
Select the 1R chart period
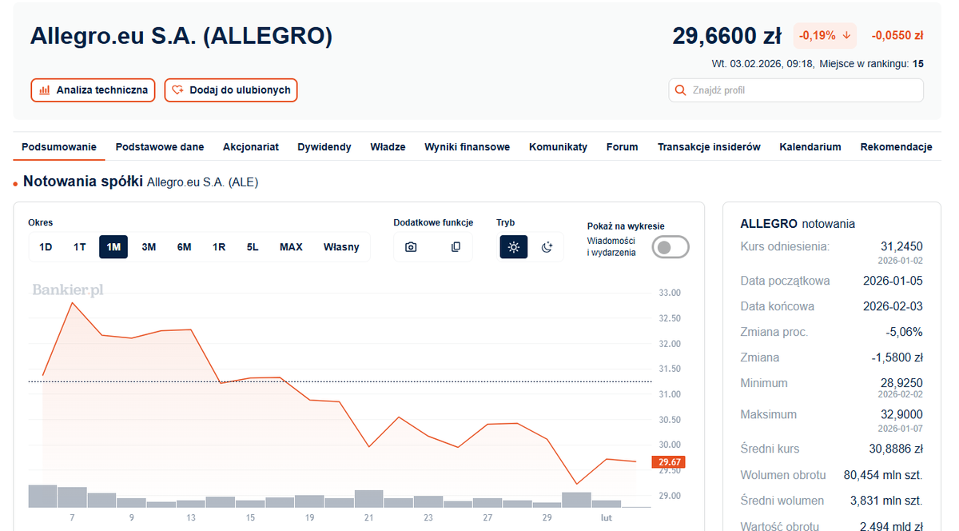[219, 247]
